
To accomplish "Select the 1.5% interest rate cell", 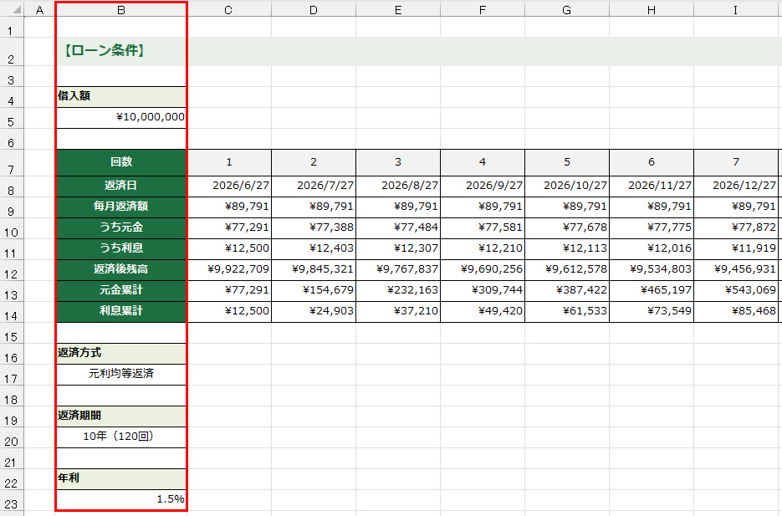I will click(x=121, y=499).
